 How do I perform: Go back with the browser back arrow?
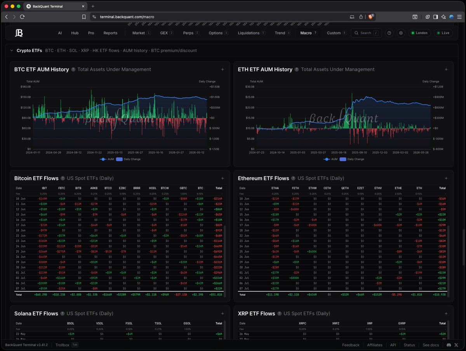[x=6, y=17]
